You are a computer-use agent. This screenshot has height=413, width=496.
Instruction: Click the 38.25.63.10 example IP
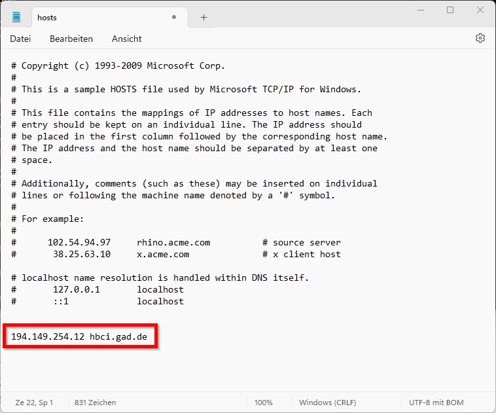click(82, 254)
